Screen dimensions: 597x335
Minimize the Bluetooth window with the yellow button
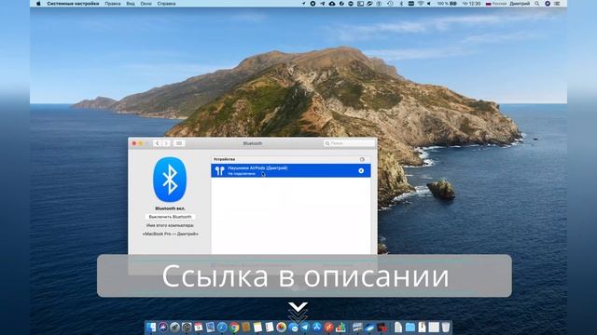tap(141, 143)
